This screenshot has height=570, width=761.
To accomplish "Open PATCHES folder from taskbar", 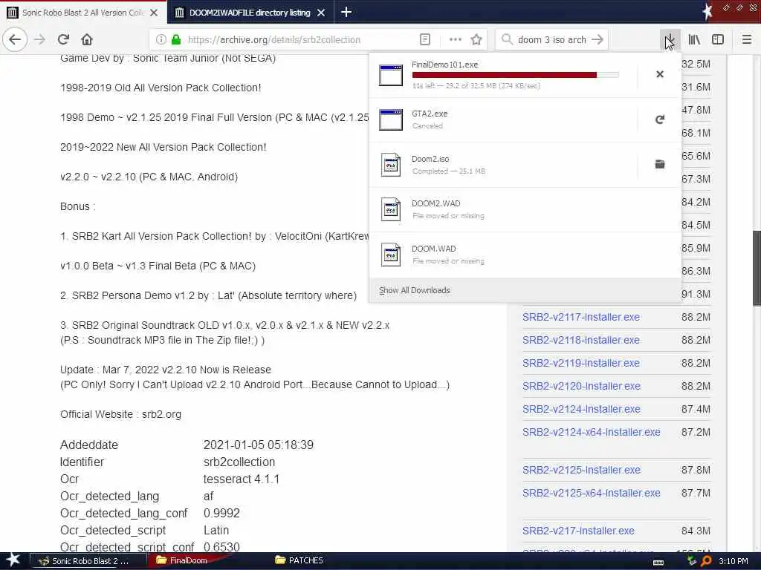I will coord(299,561).
